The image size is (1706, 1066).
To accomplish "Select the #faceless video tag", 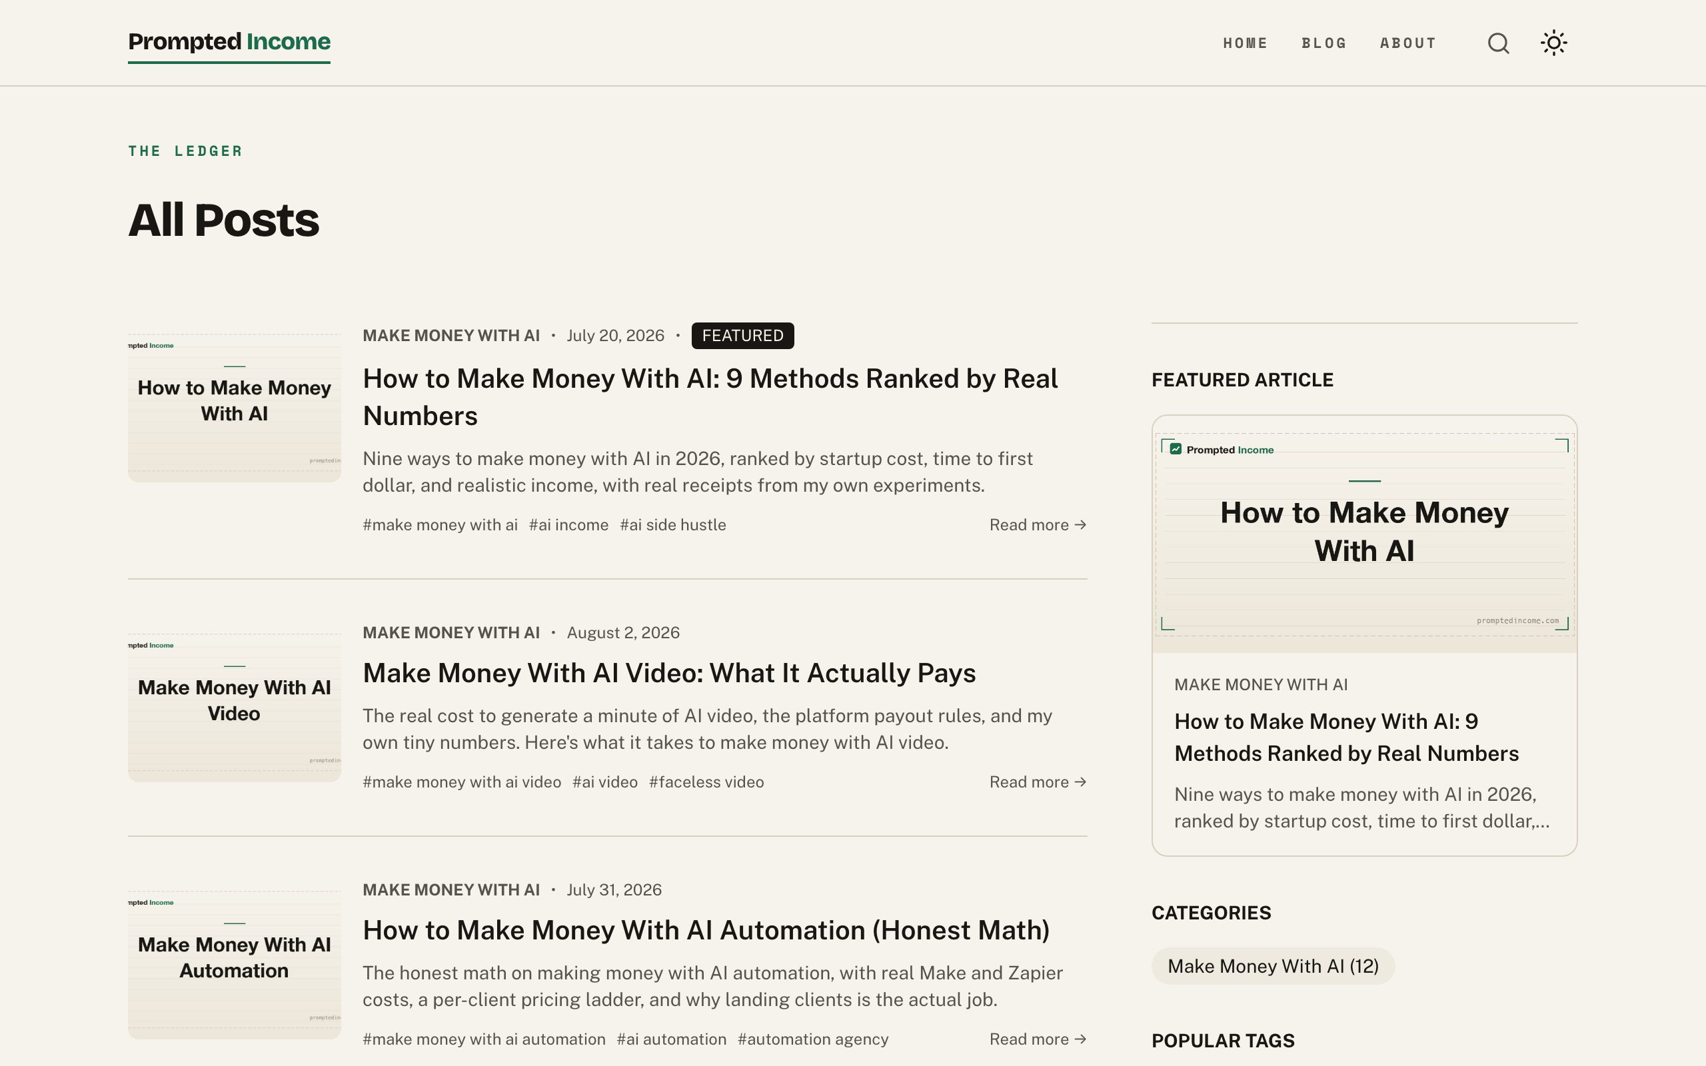I will (x=706, y=782).
